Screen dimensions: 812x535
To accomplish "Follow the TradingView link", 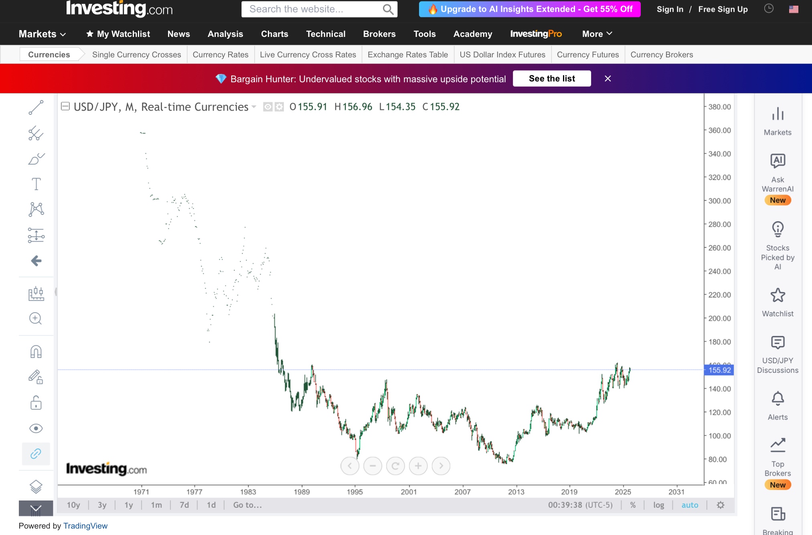I will coord(85,526).
